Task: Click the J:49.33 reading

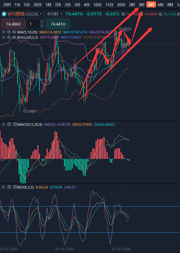Action: pyautogui.click(x=70, y=187)
